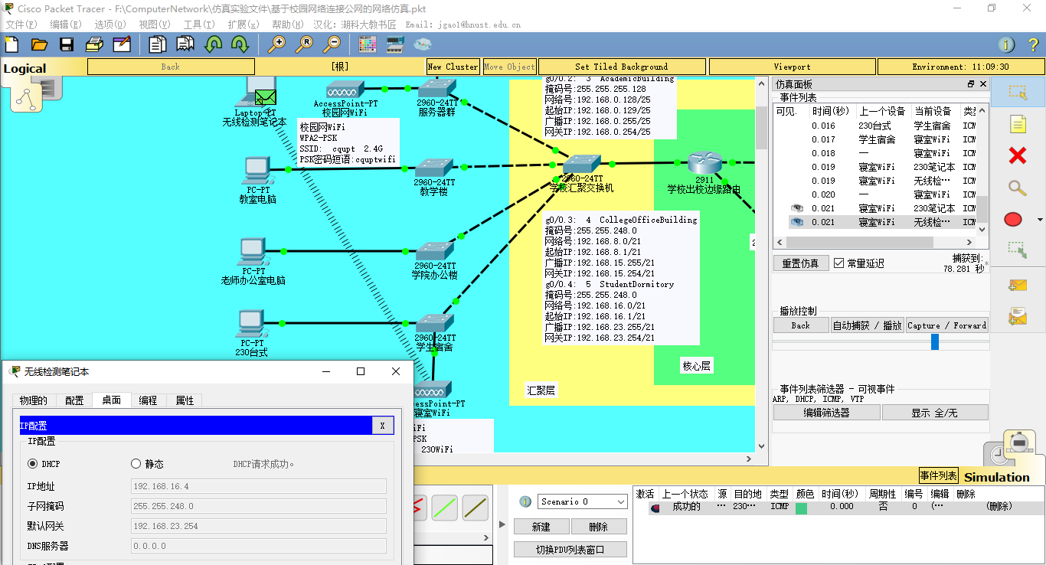Choose the Inspect magnifier tool
The height and width of the screenshot is (565, 1046).
pos(1017,188)
